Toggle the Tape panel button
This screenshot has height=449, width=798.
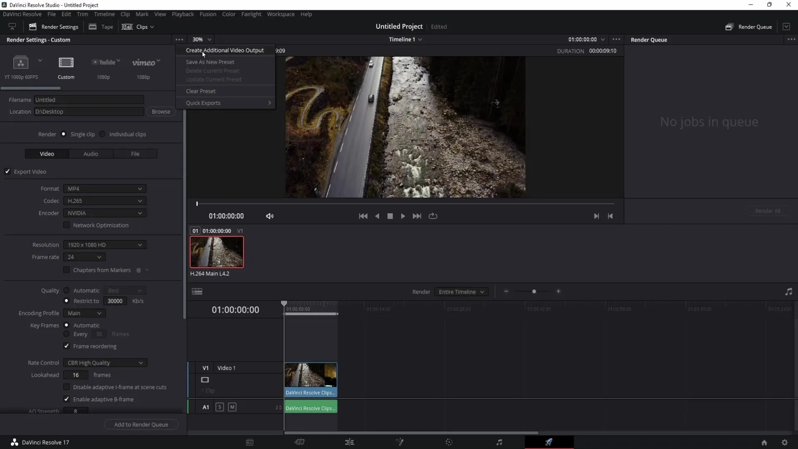(x=101, y=27)
